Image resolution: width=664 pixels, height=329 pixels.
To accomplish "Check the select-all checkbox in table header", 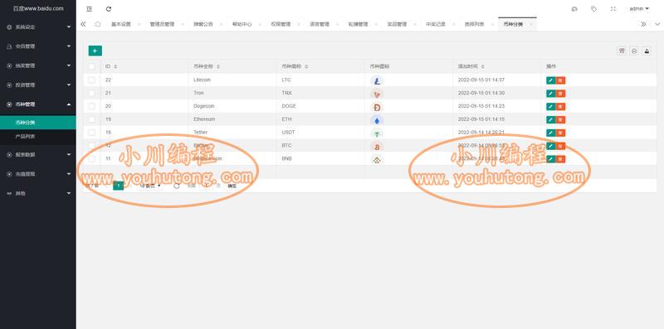I will tap(91, 66).
